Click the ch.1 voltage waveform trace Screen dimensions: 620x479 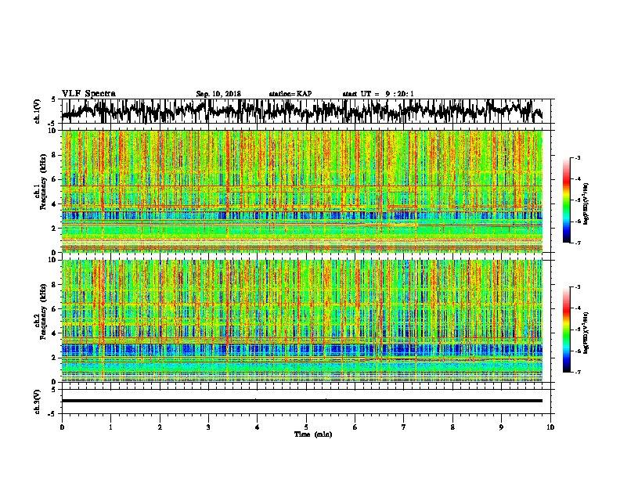coord(301,111)
